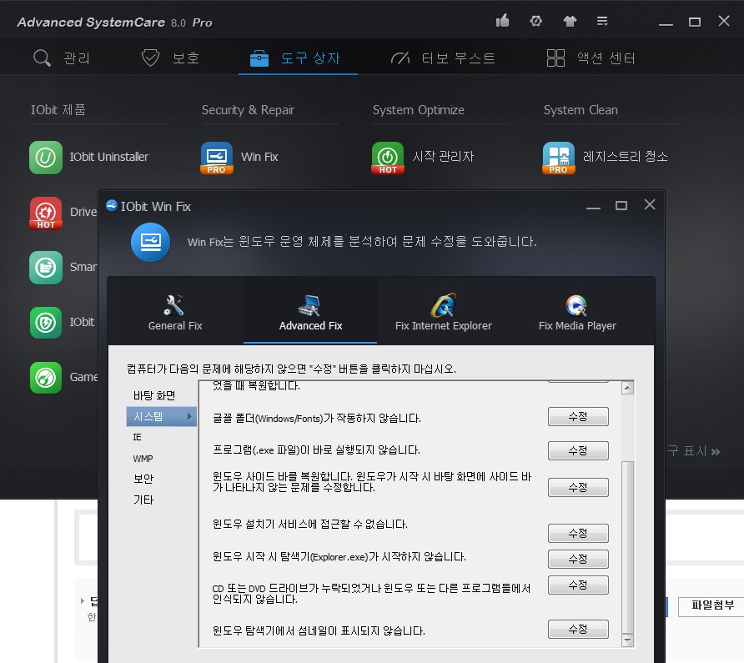This screenshot has height=663, width=744.
Task: Click 수정 button for Explorer.exe startup issue
Action: tap(578, 558)
